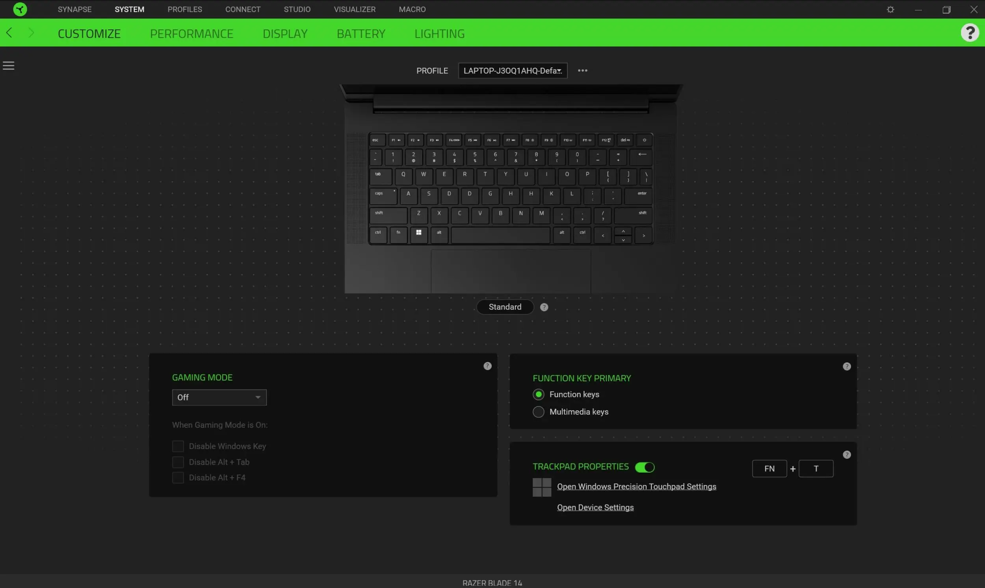
Task: Open the VISUALIZER tab
Action: click(x=354, y=9)
